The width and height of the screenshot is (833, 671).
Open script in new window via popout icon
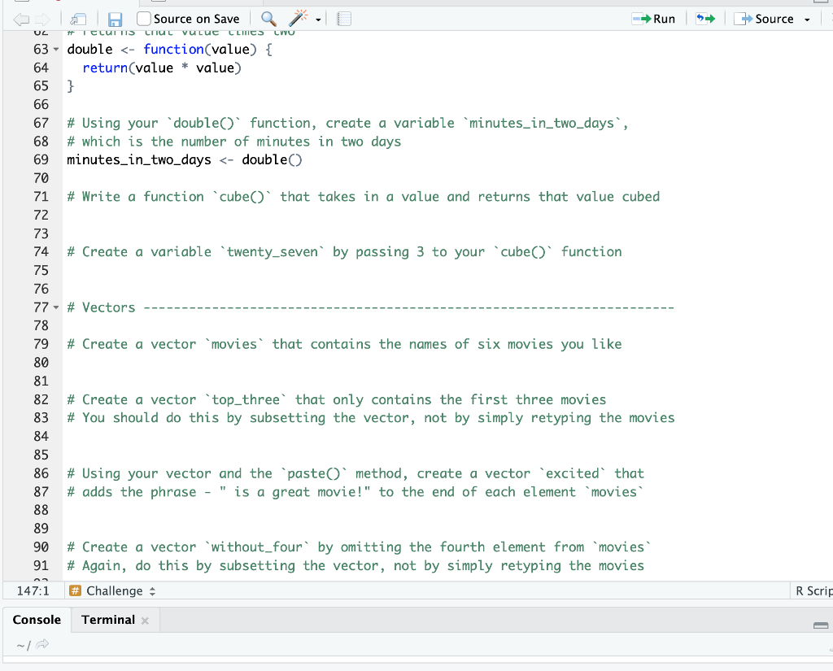pos(77,18)
